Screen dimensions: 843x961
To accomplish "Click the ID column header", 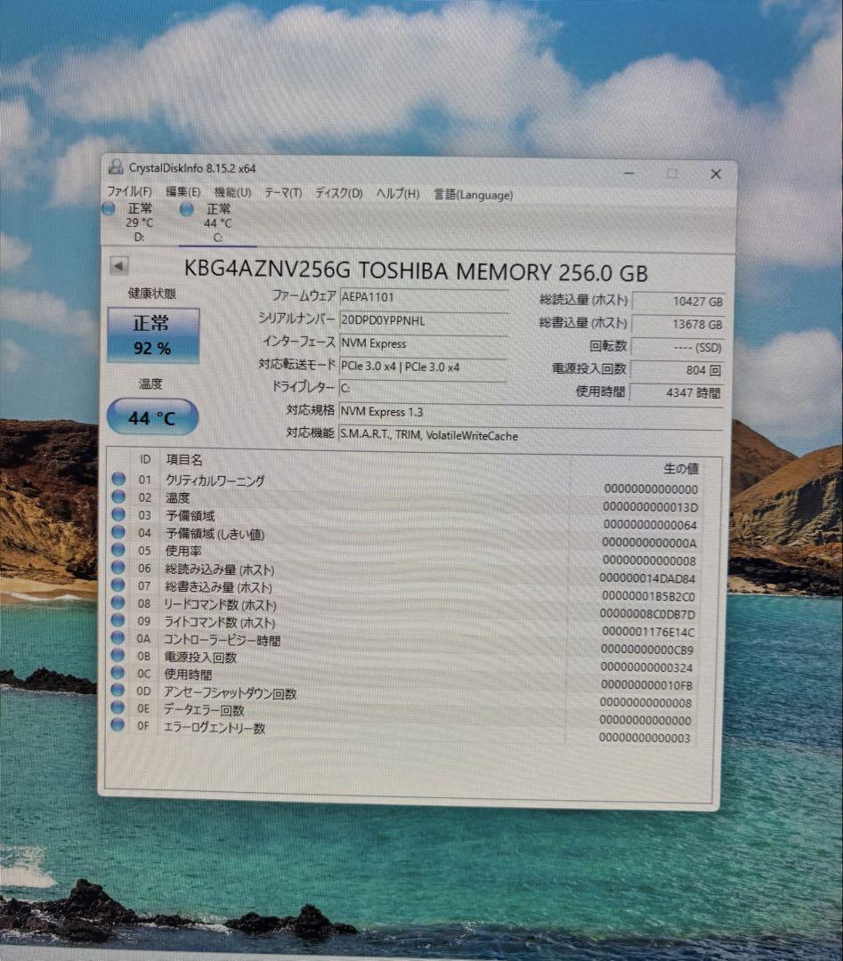I will 145,459.
